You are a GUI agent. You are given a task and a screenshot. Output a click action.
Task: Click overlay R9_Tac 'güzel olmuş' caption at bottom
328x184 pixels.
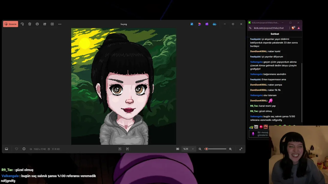(x=17, y=170)
